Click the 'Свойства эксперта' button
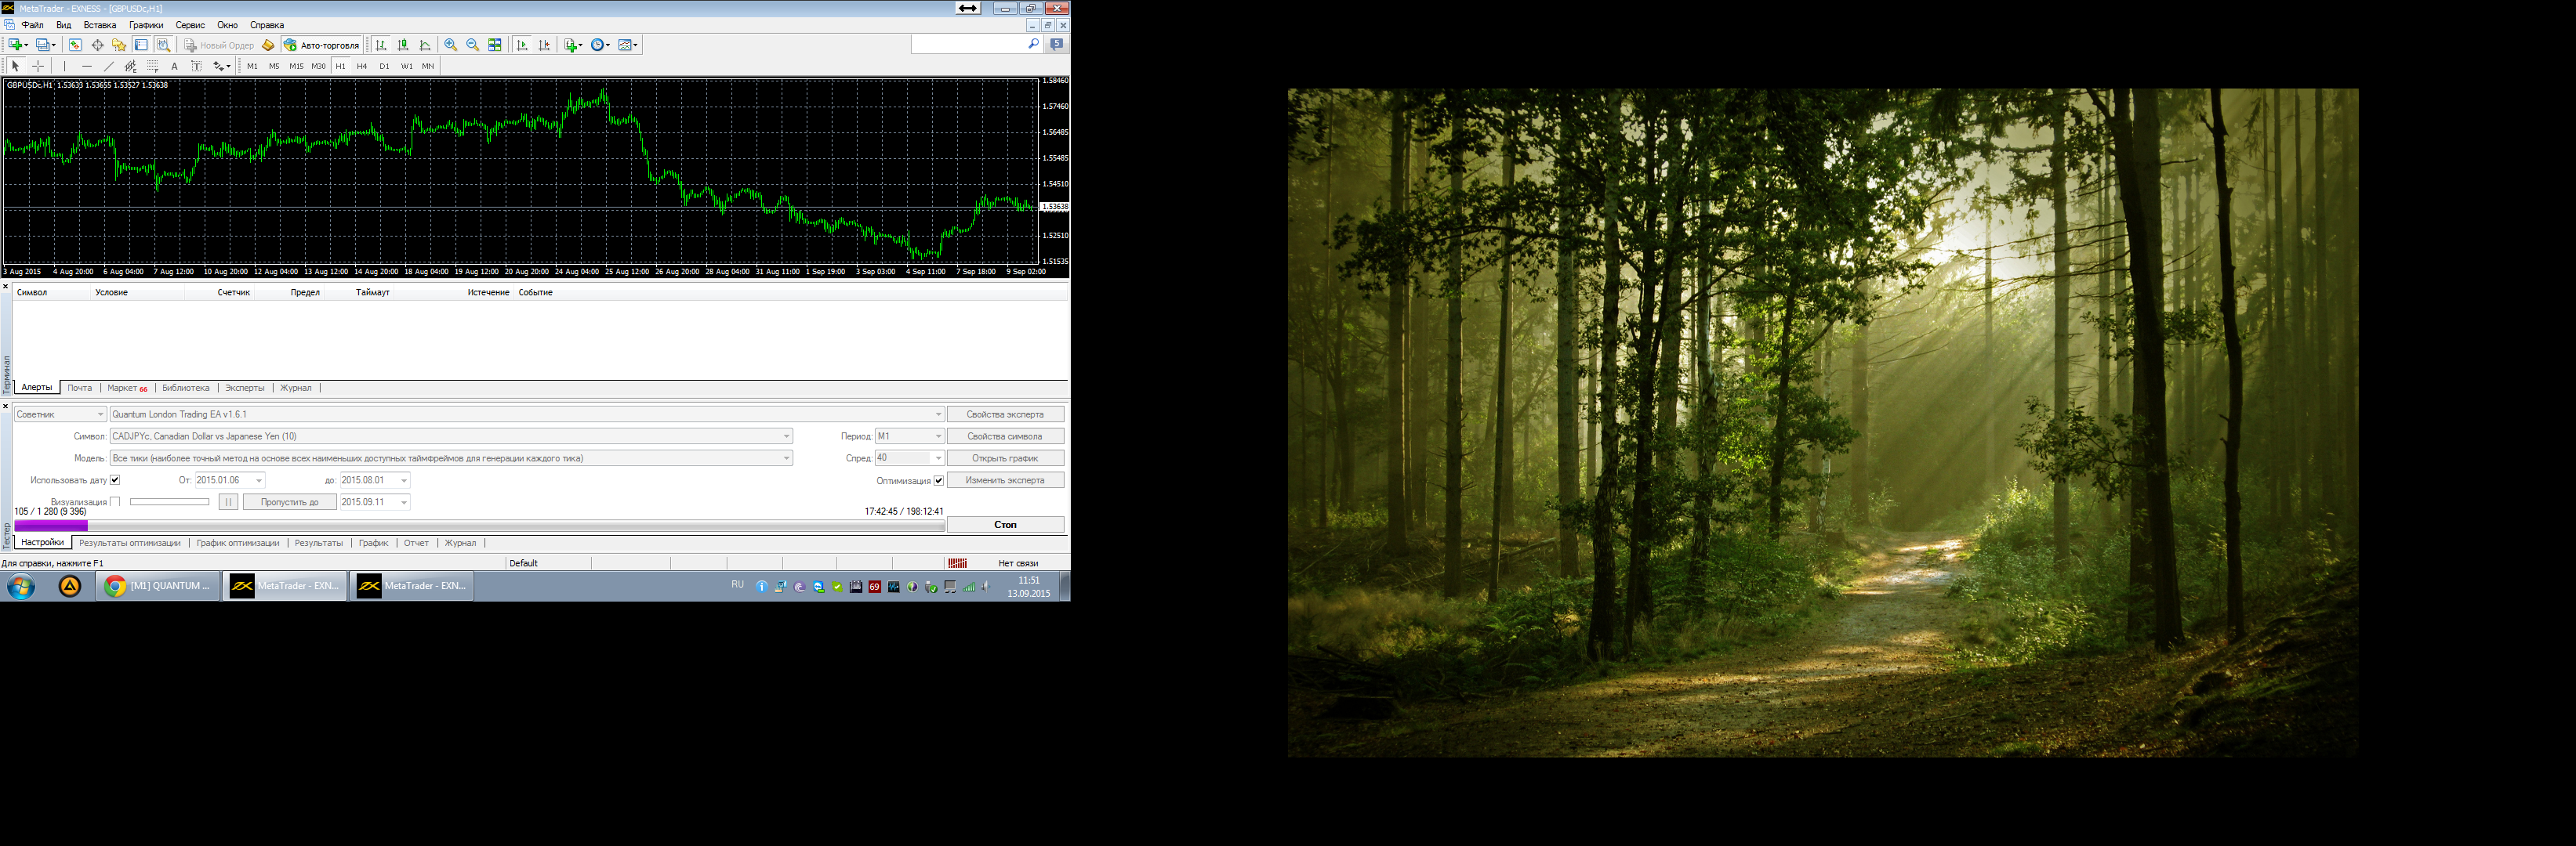Screen dimensions: 2576x846 pos(1005,414)
